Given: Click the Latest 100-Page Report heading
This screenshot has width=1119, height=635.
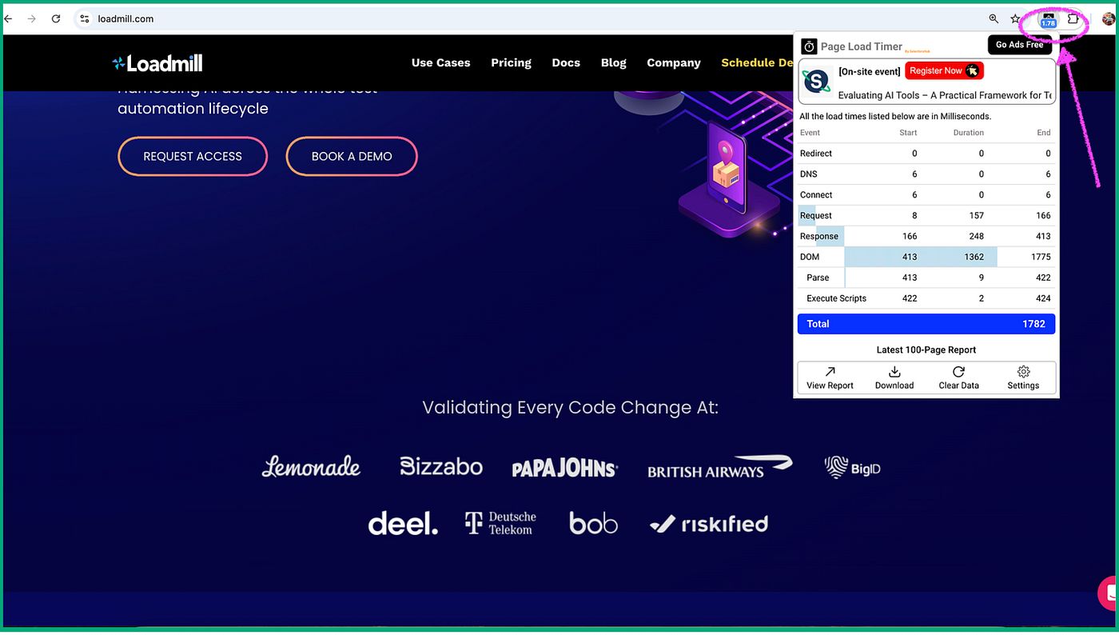Looking at the screenshot, I should 926,349.
